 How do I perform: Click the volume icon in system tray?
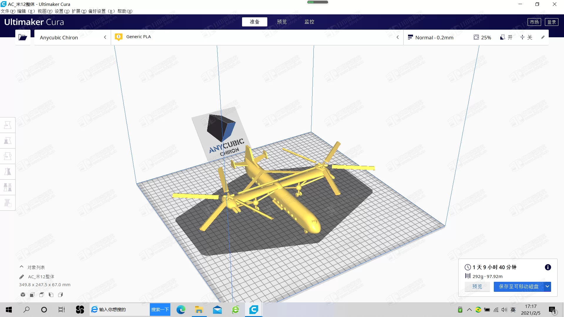504,310
